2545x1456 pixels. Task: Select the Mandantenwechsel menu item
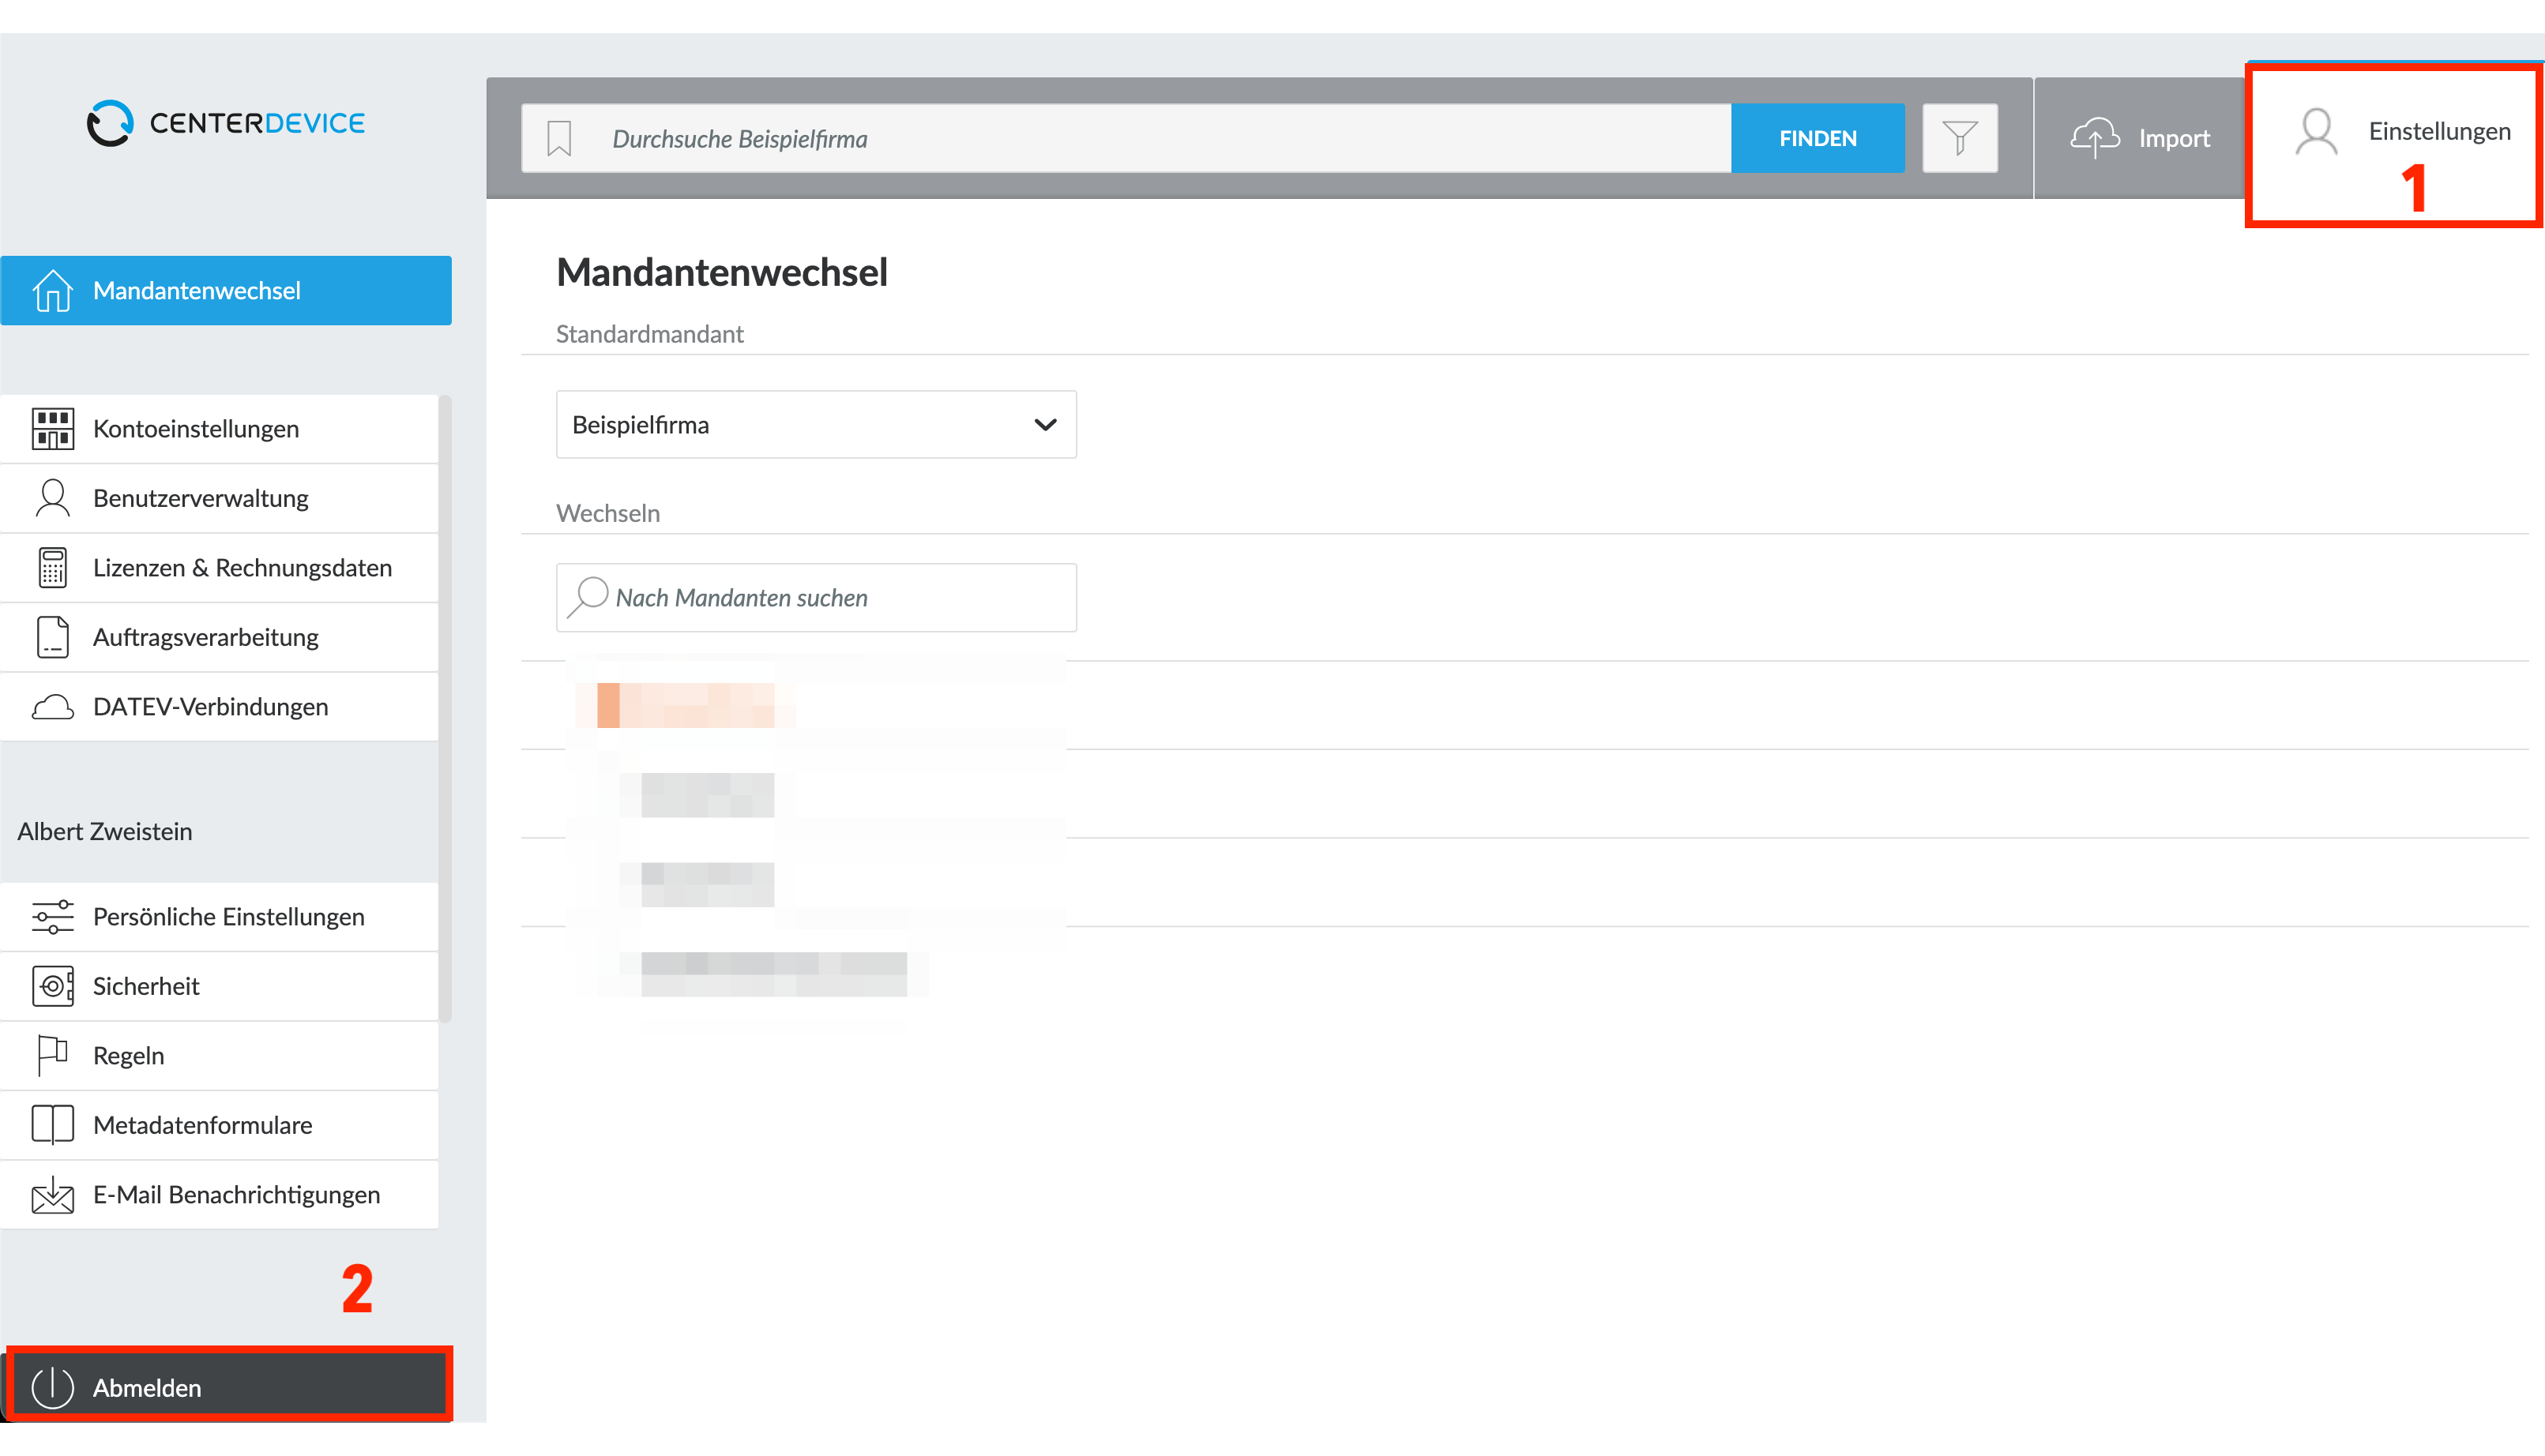226,290
